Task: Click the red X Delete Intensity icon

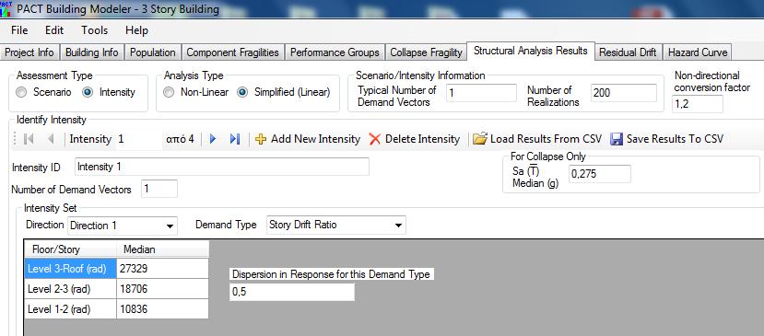Action: tap(374, 139)
